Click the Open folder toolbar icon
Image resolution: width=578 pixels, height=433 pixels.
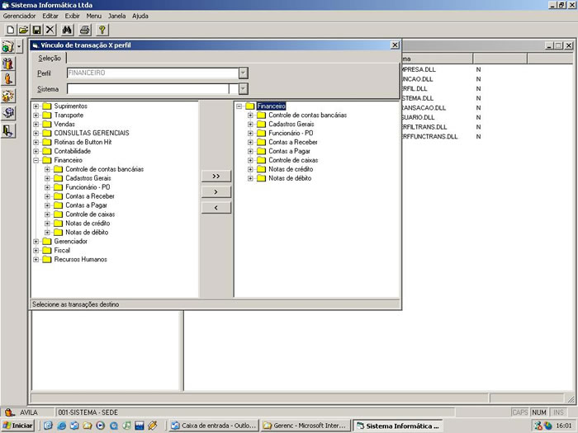24,30
